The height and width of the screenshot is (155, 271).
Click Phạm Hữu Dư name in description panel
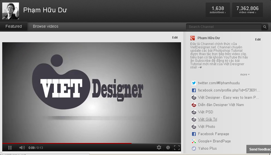coord(209,38)
